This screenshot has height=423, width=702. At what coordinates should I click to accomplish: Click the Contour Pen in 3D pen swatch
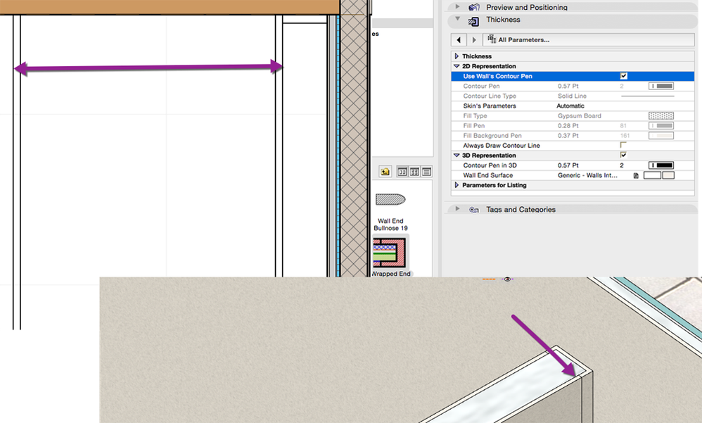[x=662, y=165]
